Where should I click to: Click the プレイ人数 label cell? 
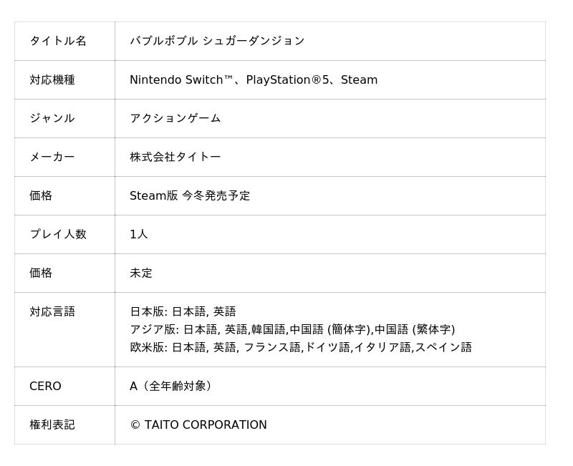[58, 234]
